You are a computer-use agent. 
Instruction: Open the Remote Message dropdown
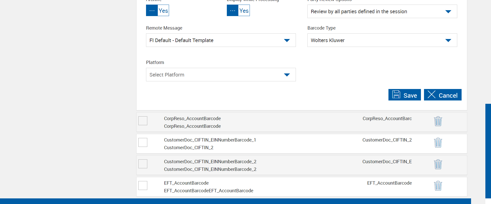tap(221, 40)
